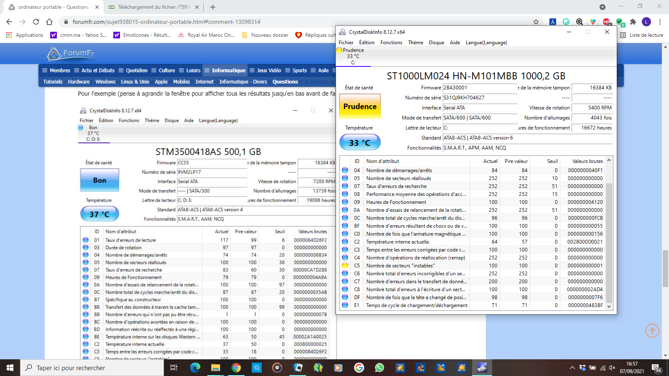The width and height of the screenshot is (669, 376).
Task: Click the orange back-to-top arrow button
Action: pos(652,330)
